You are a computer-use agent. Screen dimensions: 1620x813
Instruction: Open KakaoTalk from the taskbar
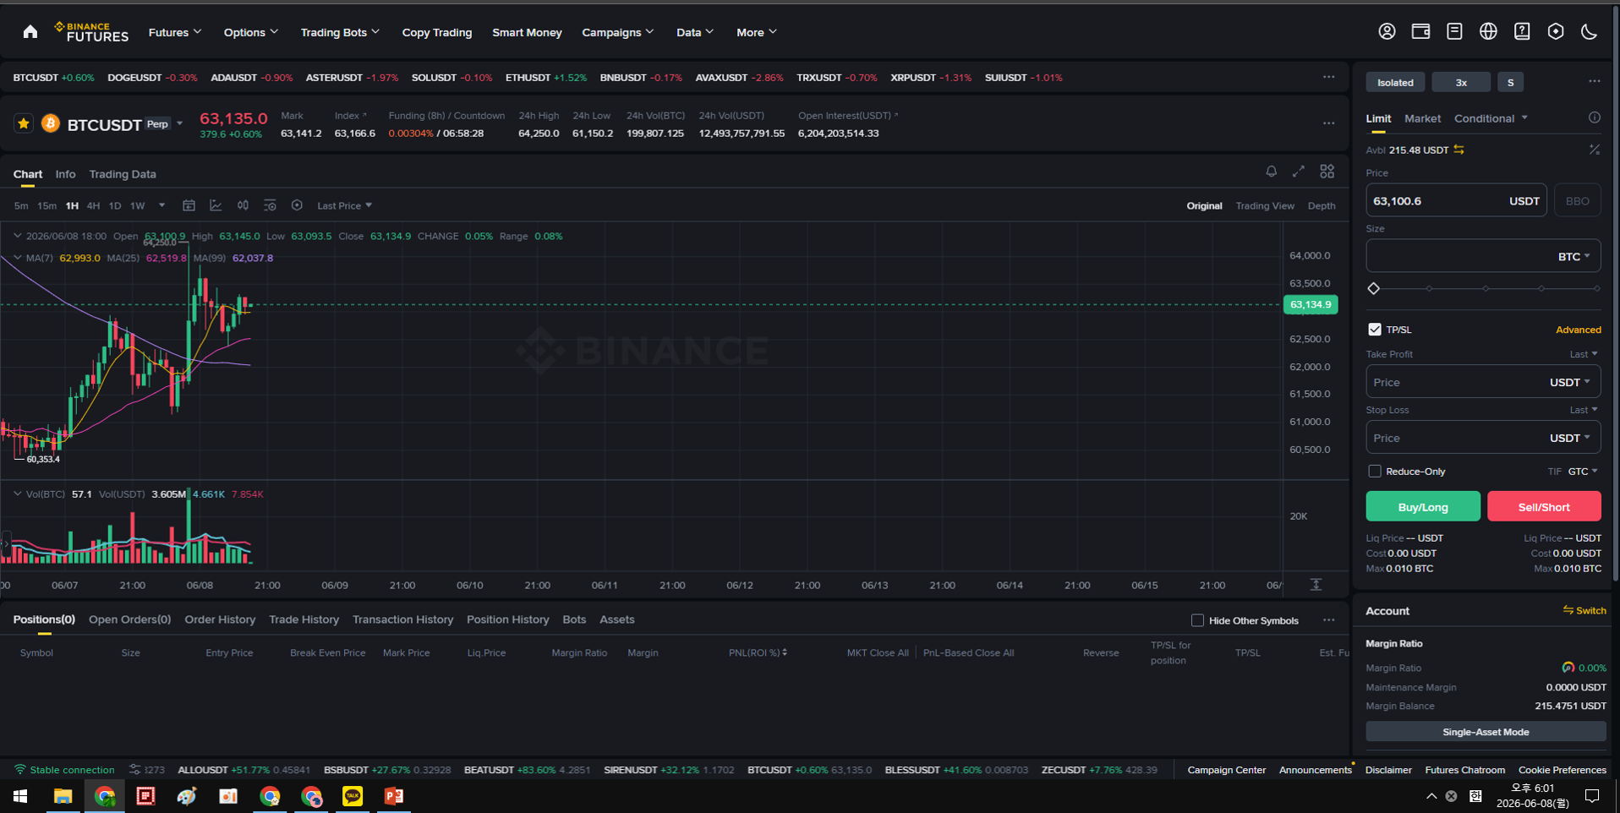point(353,796)
